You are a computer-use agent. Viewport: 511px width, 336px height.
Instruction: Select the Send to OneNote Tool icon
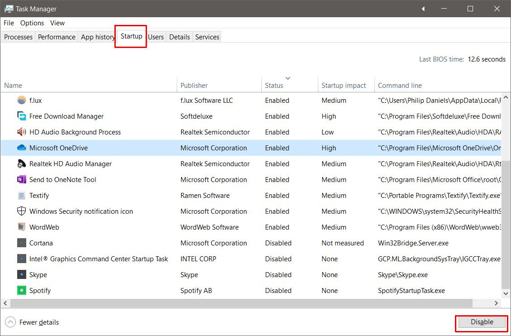click(21, 180)
